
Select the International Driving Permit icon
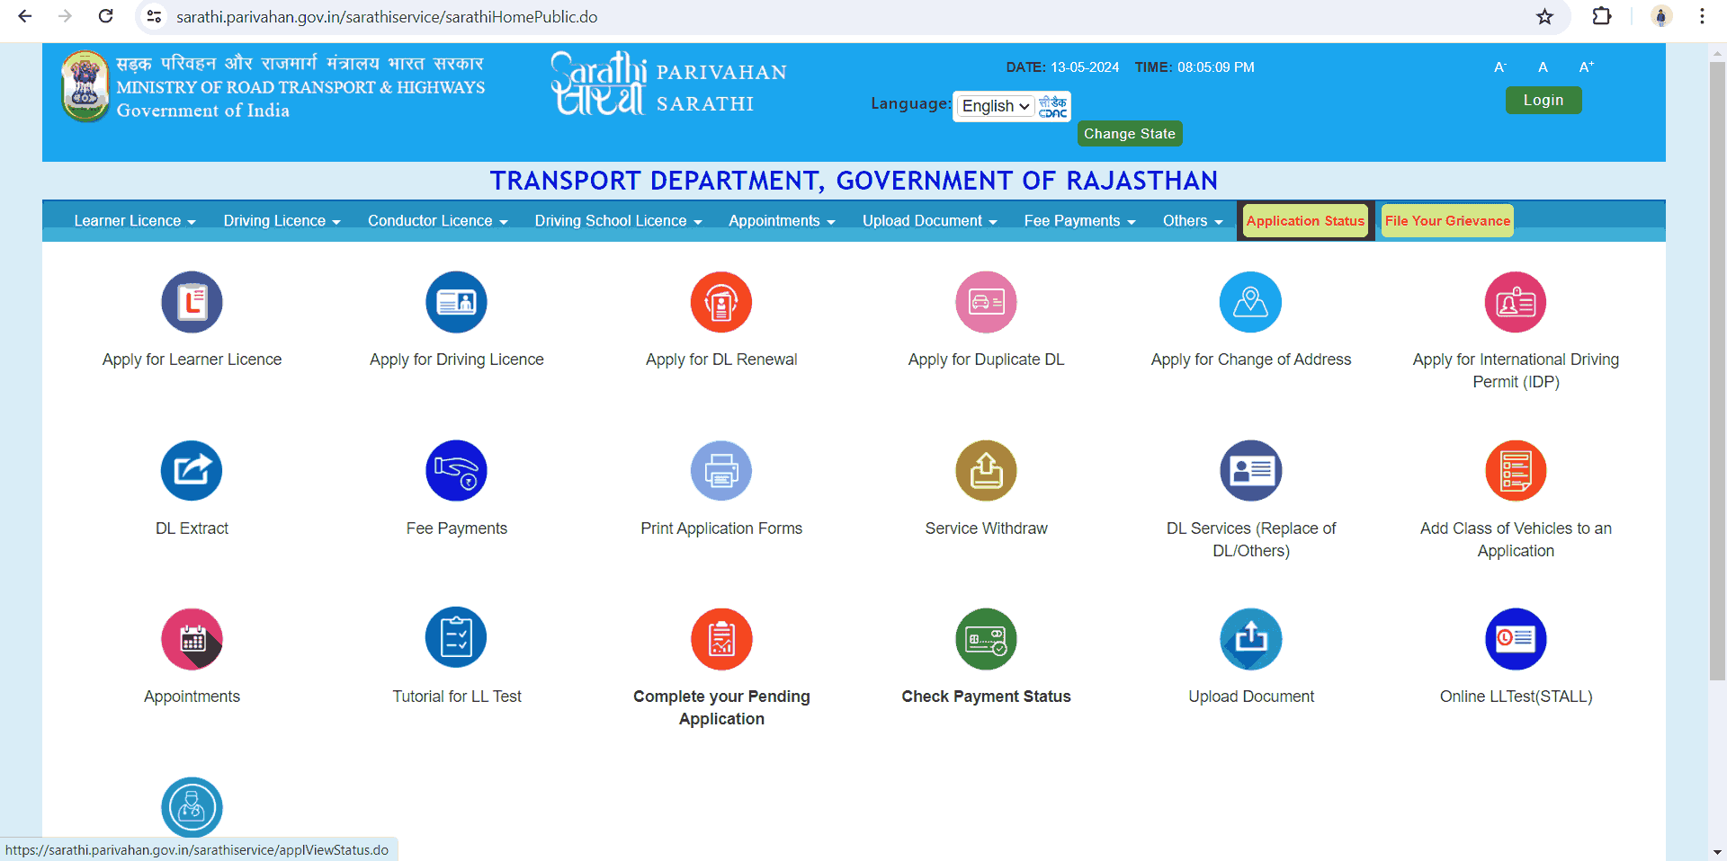(x=1516, y=302)
